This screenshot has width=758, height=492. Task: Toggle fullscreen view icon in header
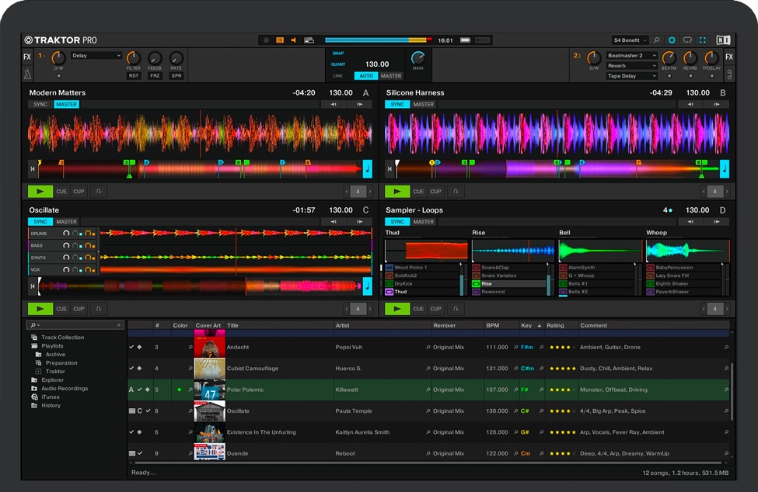(x=703, y=40)
